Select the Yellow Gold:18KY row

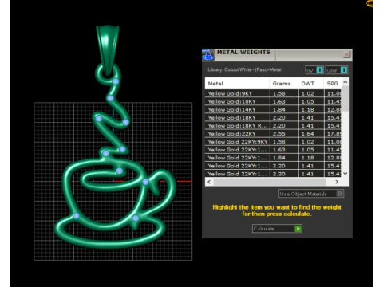(273, 117)
